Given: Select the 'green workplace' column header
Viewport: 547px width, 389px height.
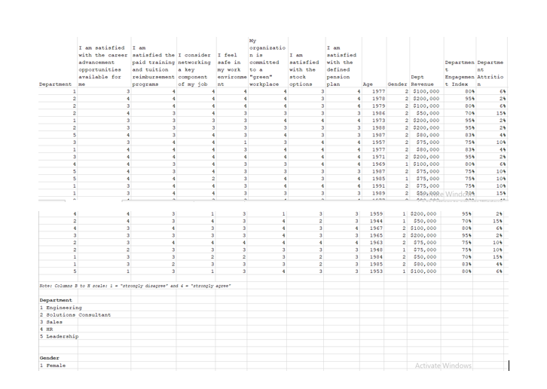Looking at the screenshot, I should click(267, 62).
